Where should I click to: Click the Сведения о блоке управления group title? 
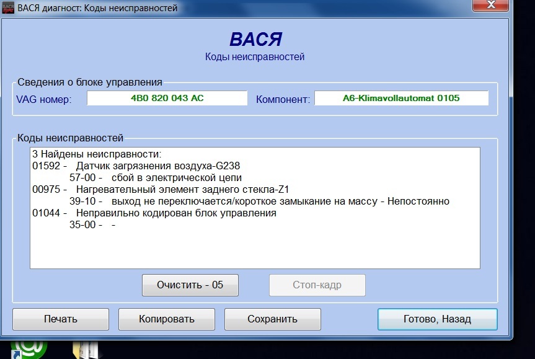pyautogui.click(x=90, y=82)
